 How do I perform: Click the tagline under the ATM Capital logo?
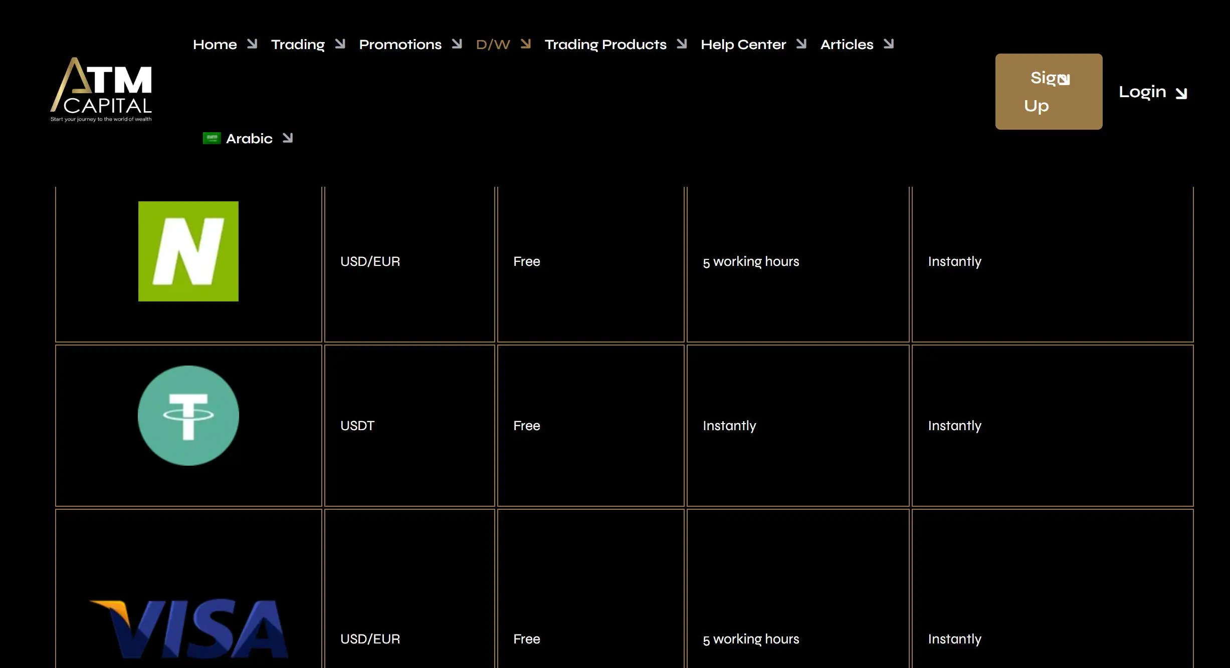tap(101, 119)
